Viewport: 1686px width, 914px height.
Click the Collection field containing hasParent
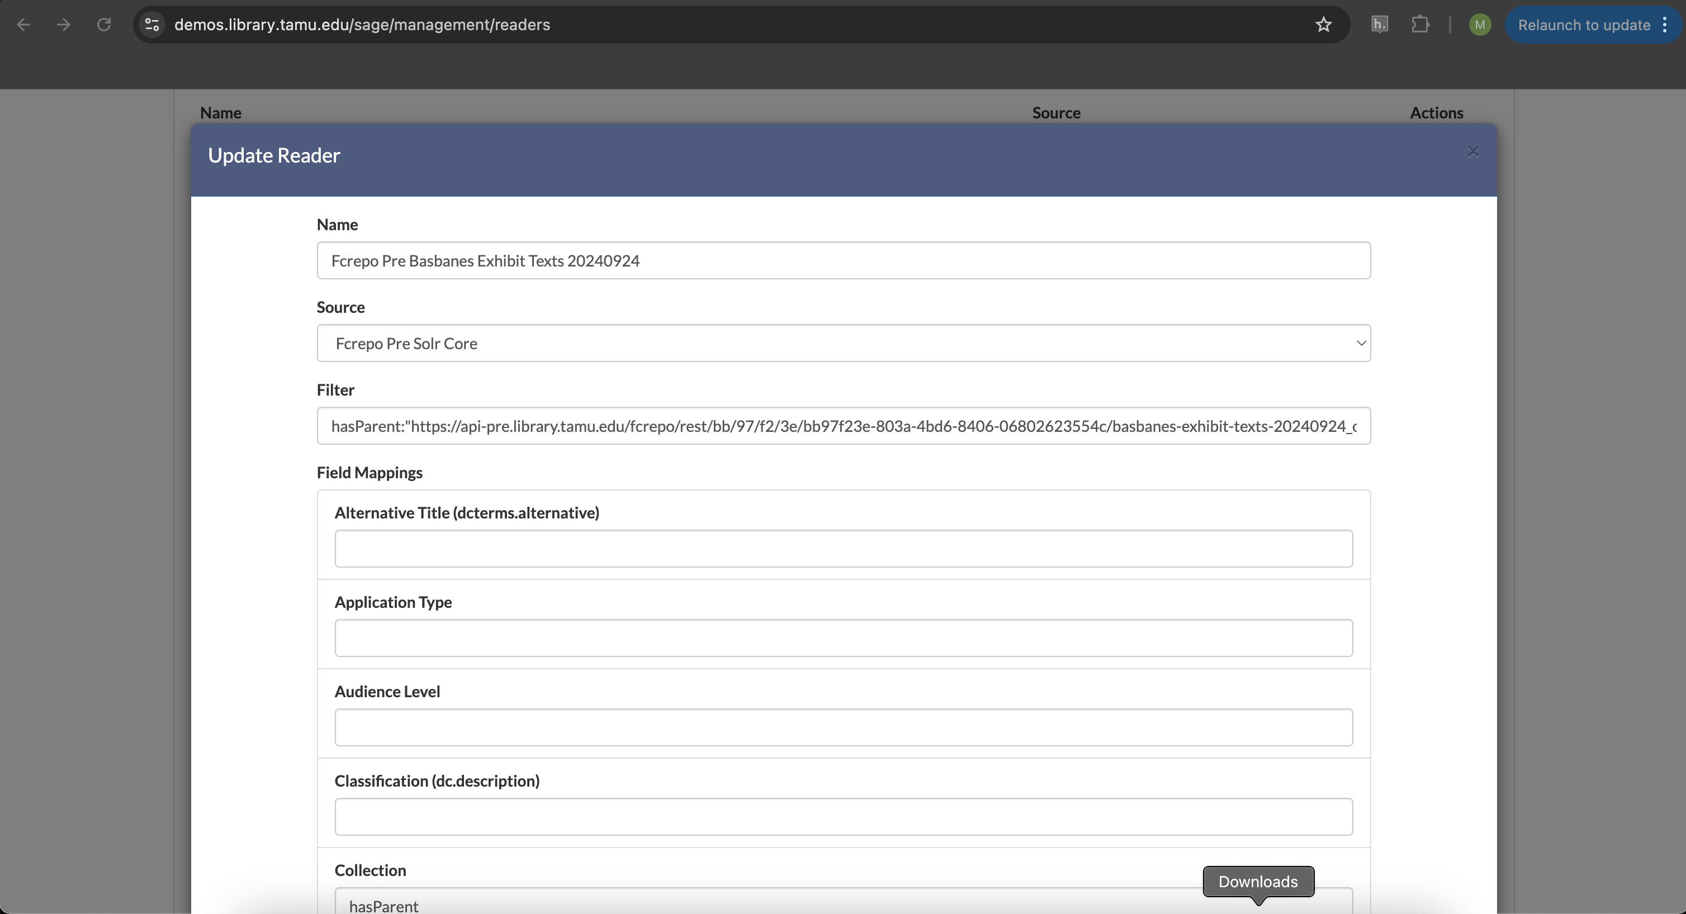point(843,902)
